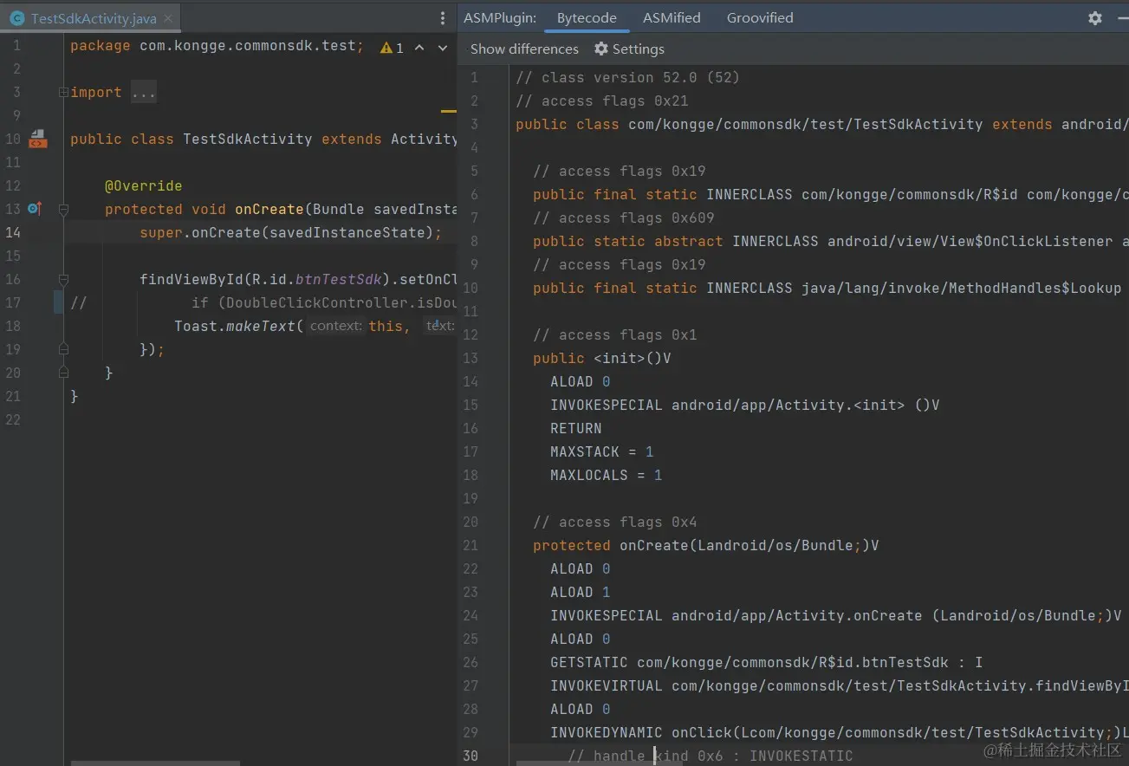Collapse the onCreate method fold on line 13

(63, 209)
